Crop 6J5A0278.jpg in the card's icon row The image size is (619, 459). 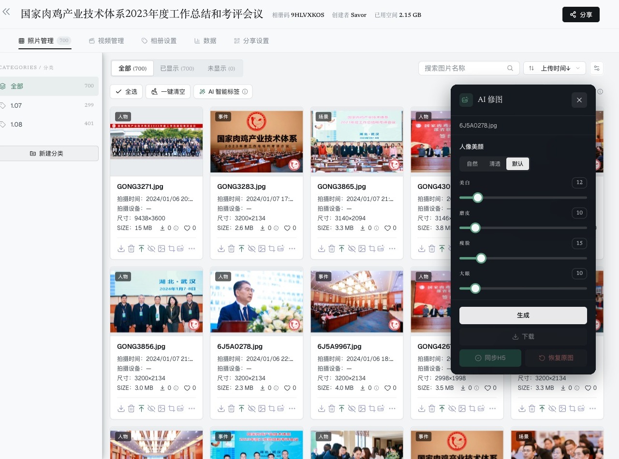click(271, 408)
